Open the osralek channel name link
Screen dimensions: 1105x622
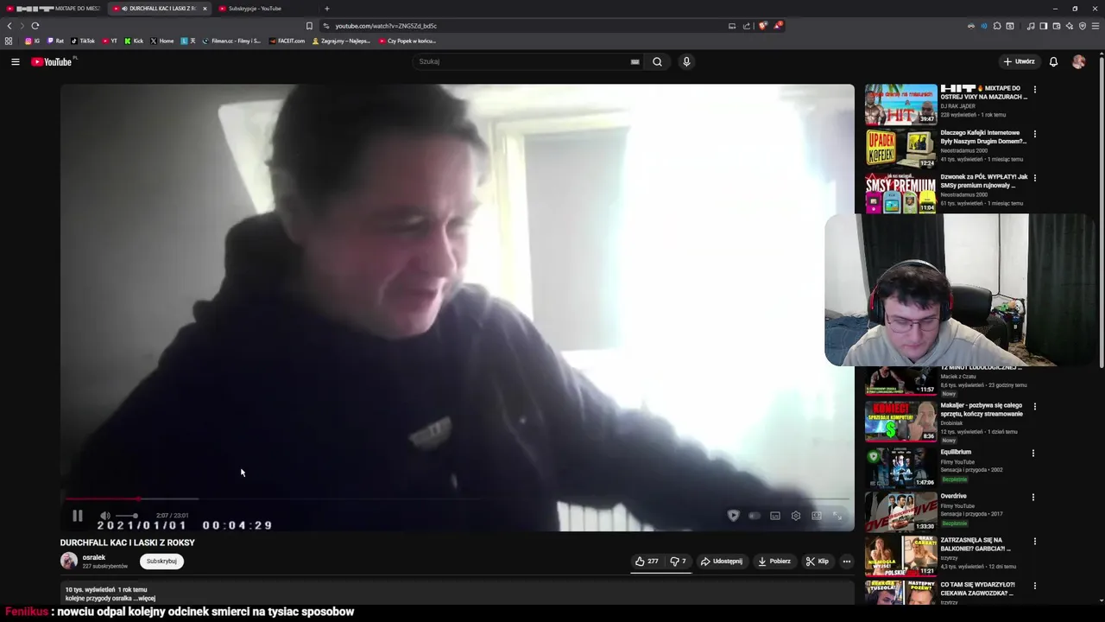point(94,557)
